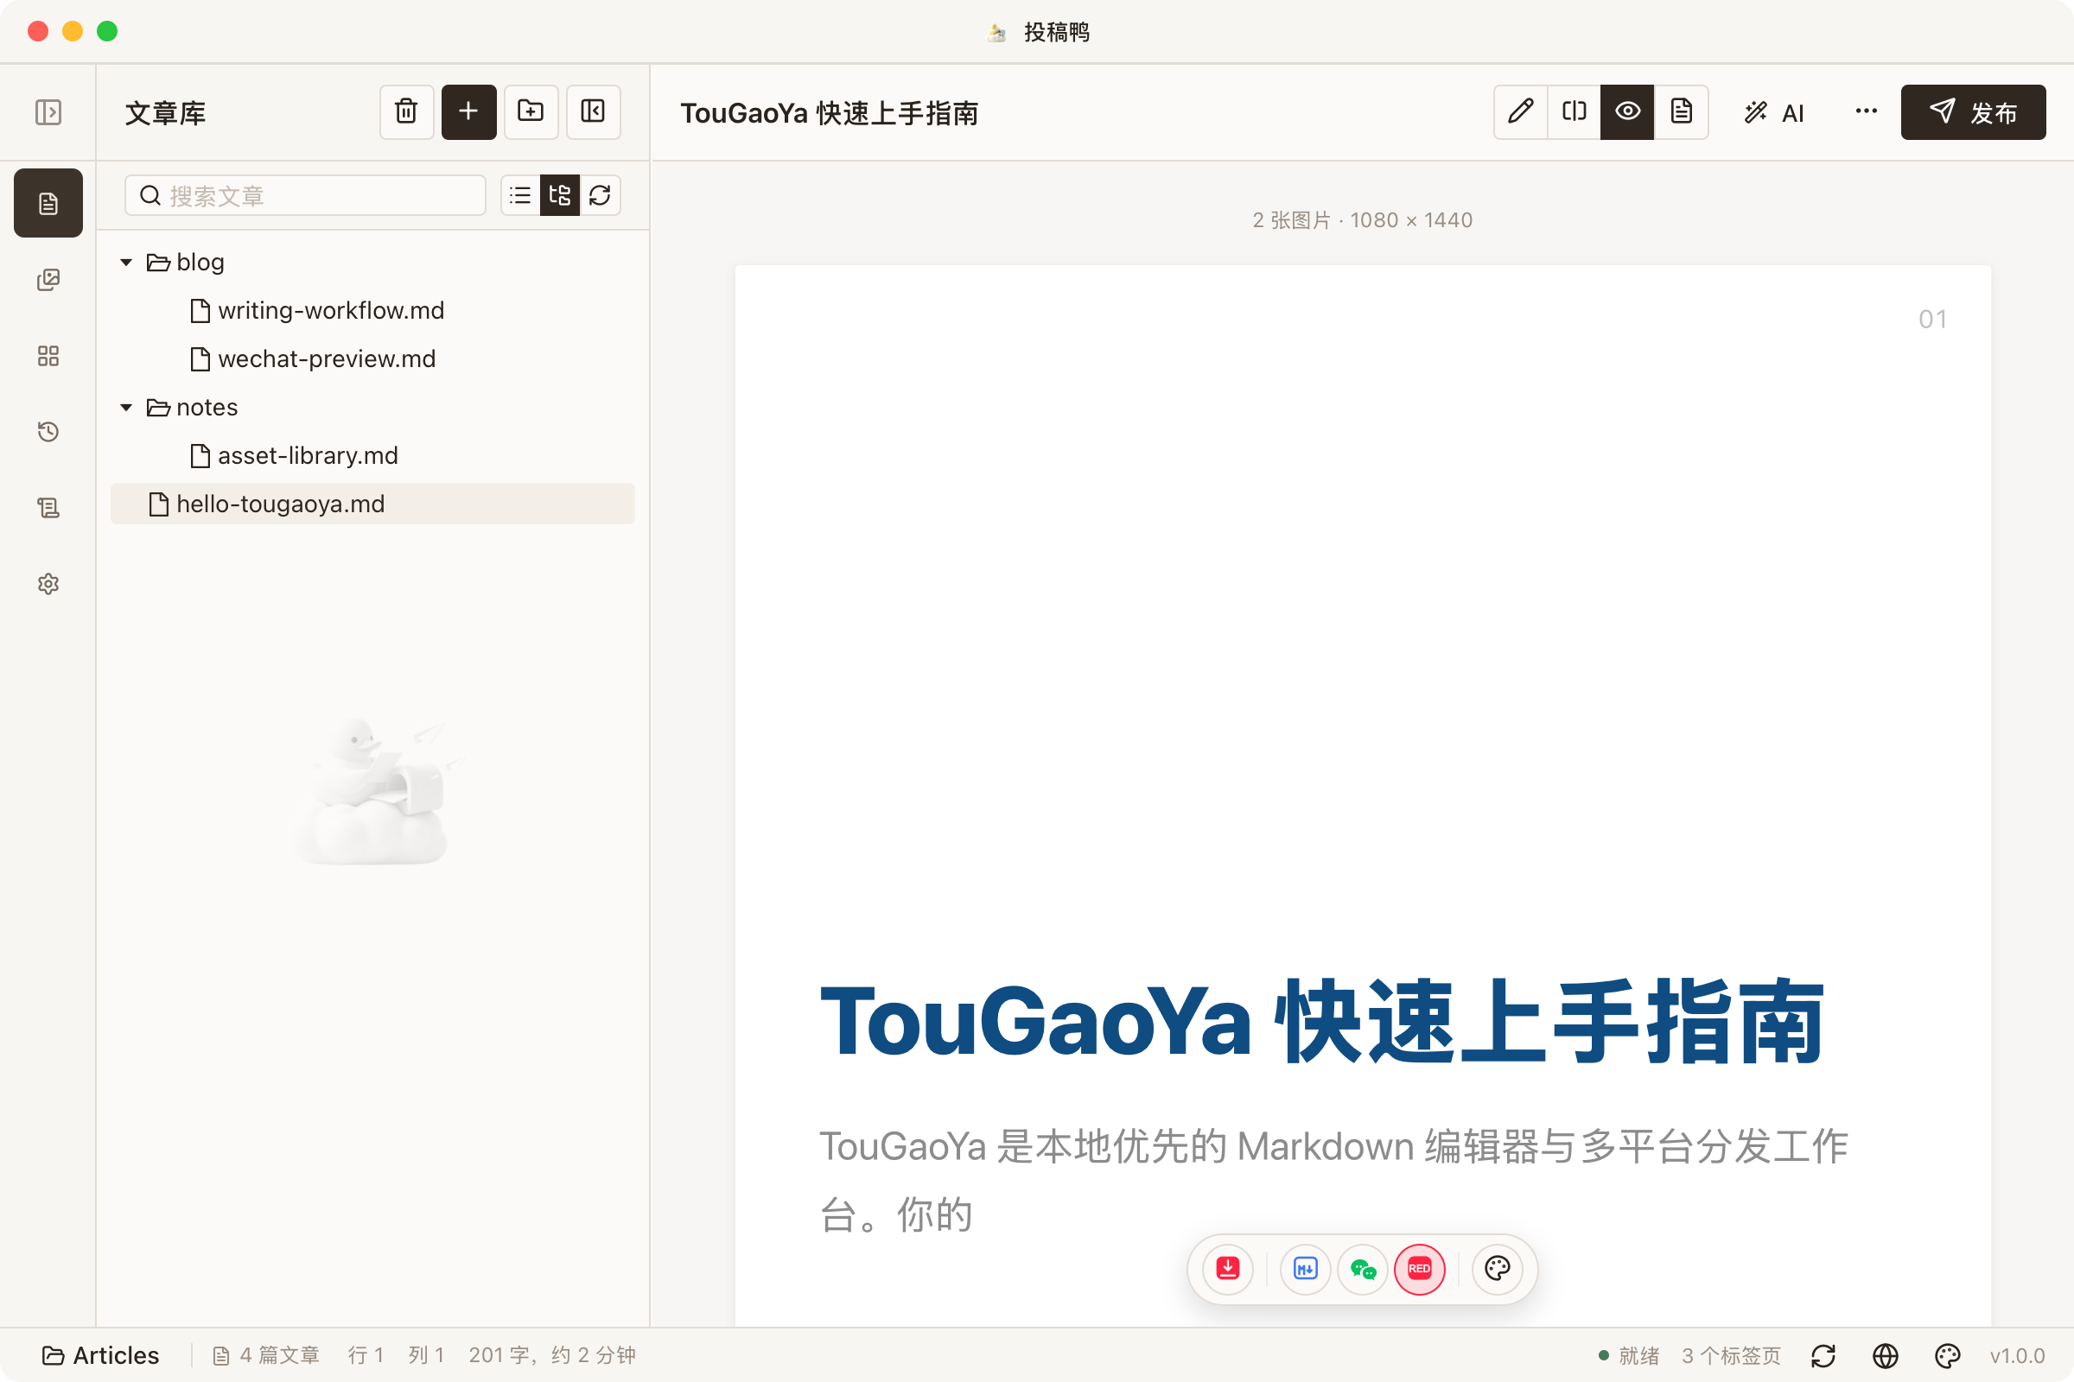
Task: Open the settings gear in sidebar
Action: (x=48, y=584)
